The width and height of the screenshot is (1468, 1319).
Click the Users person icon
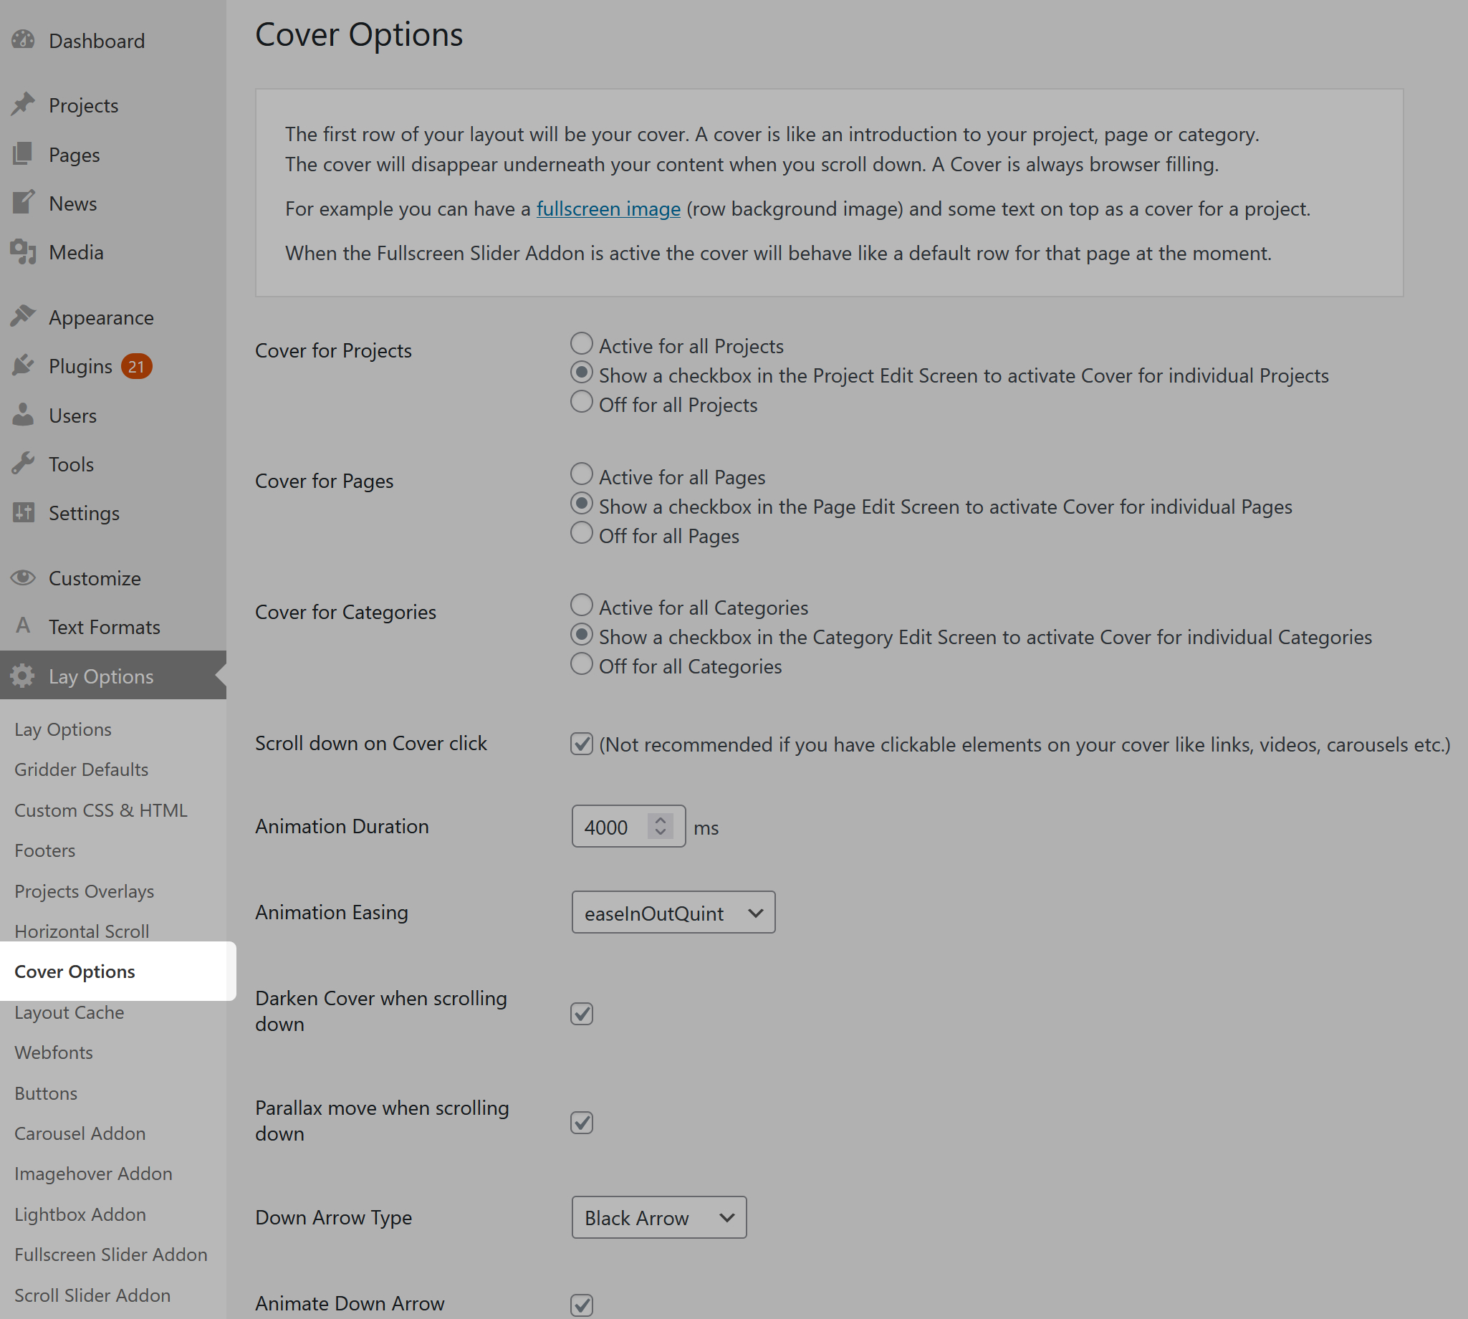click(23, 415)
